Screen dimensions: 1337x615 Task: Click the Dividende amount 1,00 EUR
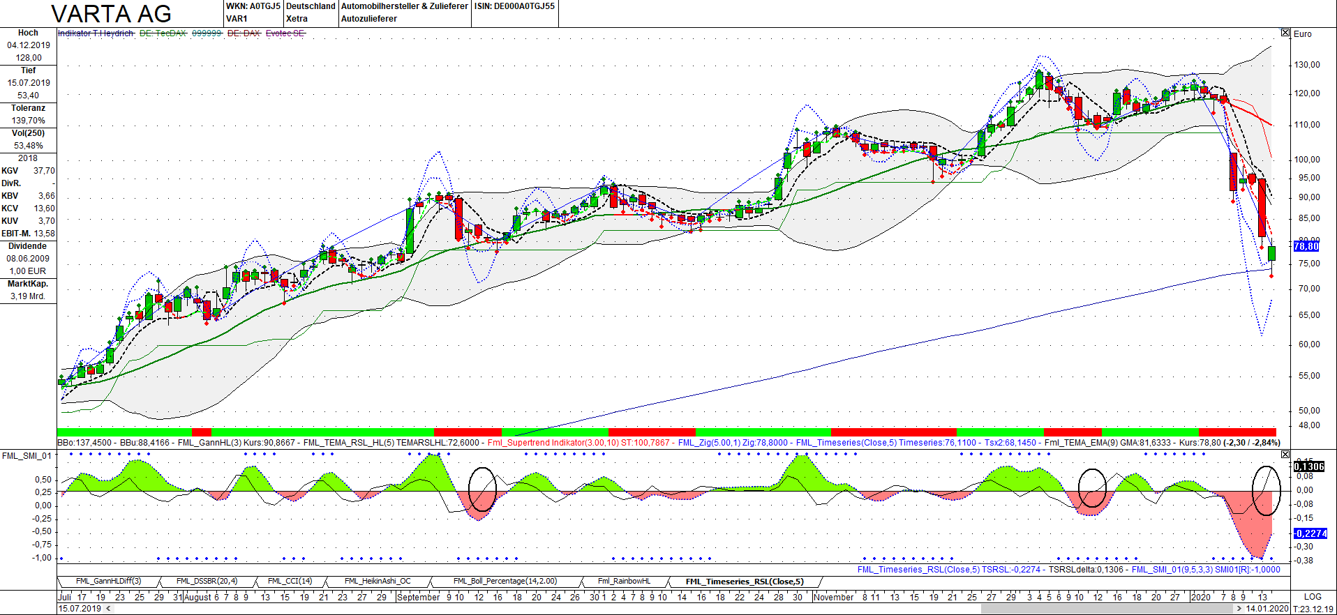pos(28,271)
